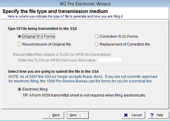Click the TLCN or WFID input field

click(x=110, y=60)
